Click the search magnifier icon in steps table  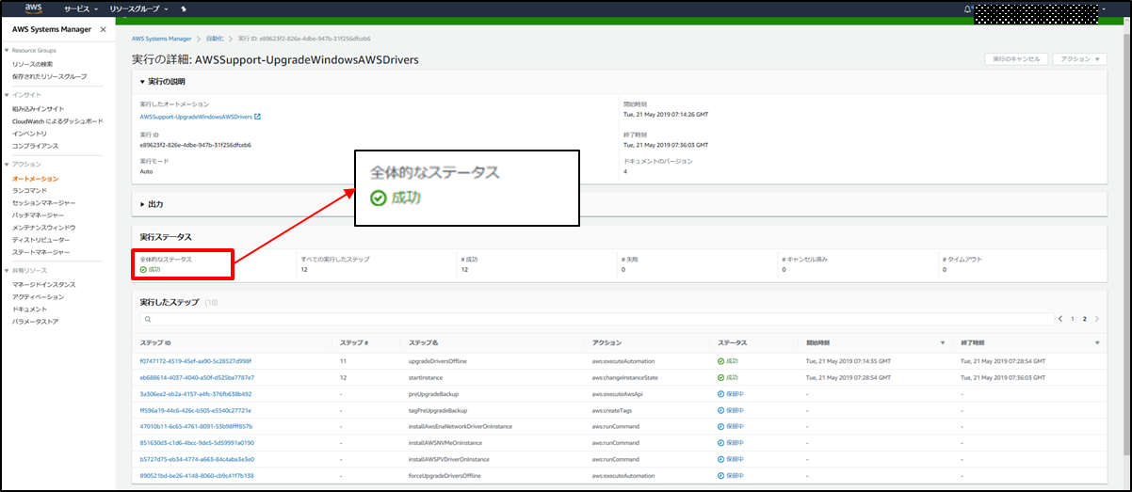pyautogui.click(x=148, y=320)
